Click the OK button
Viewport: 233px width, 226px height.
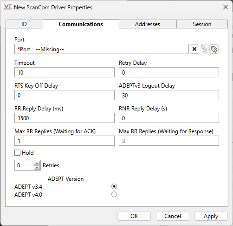click(134, 216)
